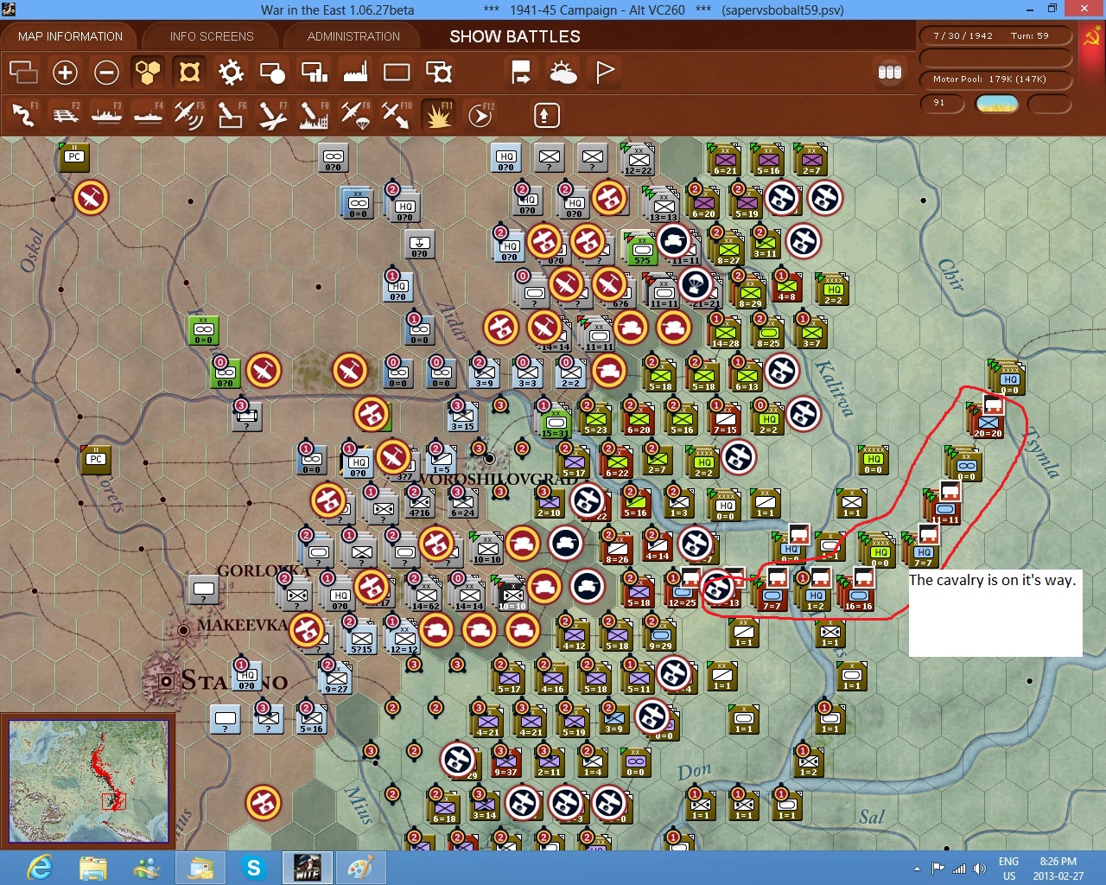
Task: Select the 16=16 unit counter
Action: point(858,595)
